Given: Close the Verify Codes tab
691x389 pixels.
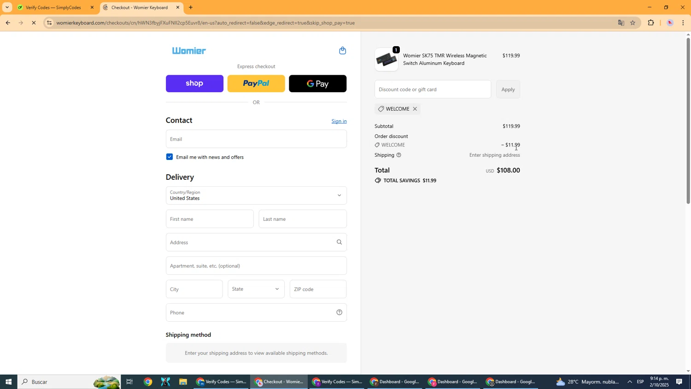Looking at the screenshot, I should [x=92, y=7].
